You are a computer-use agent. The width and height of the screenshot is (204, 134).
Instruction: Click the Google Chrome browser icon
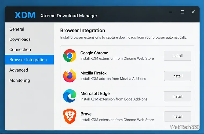70,55
